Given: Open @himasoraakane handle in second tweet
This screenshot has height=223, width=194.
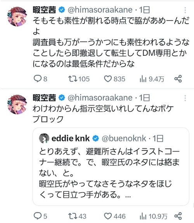Looking at the screenshot, I should 100,98.
